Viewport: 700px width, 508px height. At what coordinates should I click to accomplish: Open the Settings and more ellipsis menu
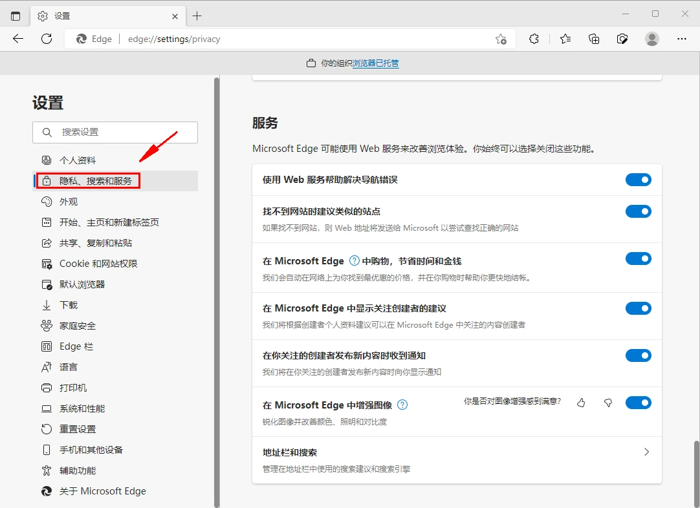click(x=682, y=39)
